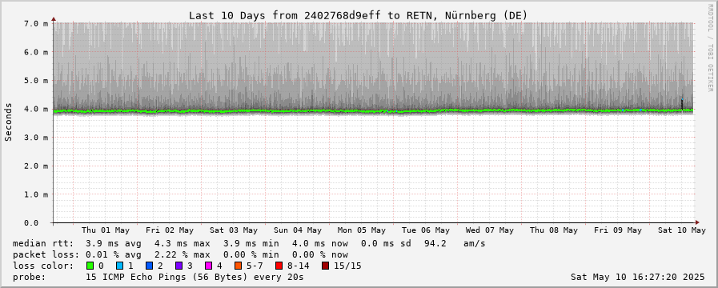Screen dimensions: 718x288
Task: Click the orange 5-7 loss swatch
Action: coord(238,266)
